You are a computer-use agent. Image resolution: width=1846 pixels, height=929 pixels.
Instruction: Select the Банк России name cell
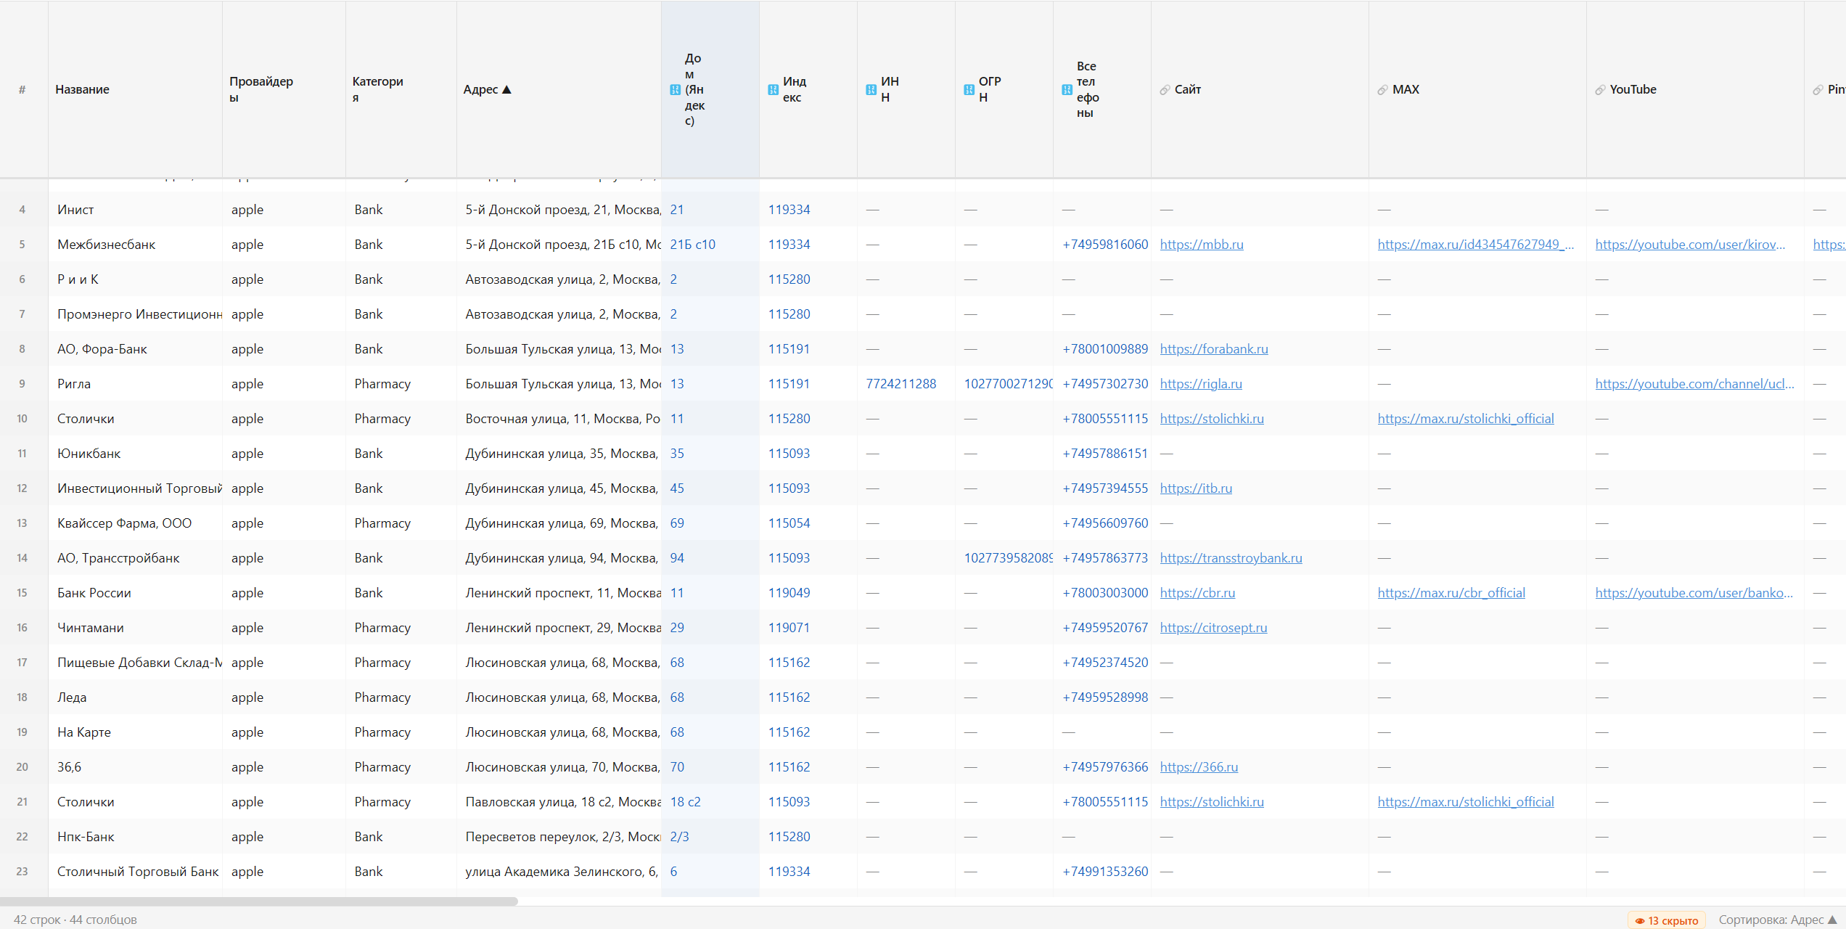135,593
